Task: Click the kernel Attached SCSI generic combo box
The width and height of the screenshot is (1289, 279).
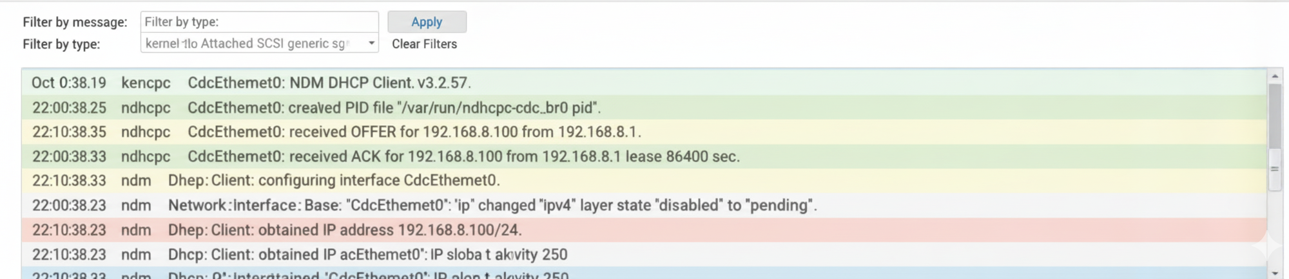Action: [251, 44]
